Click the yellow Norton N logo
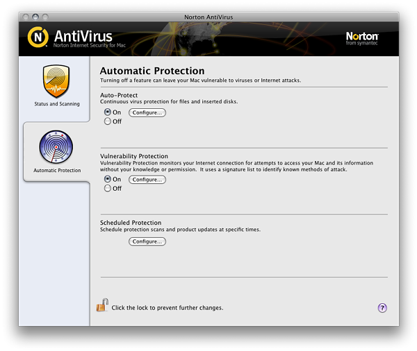The image size is (417, 351). [38, 37]
